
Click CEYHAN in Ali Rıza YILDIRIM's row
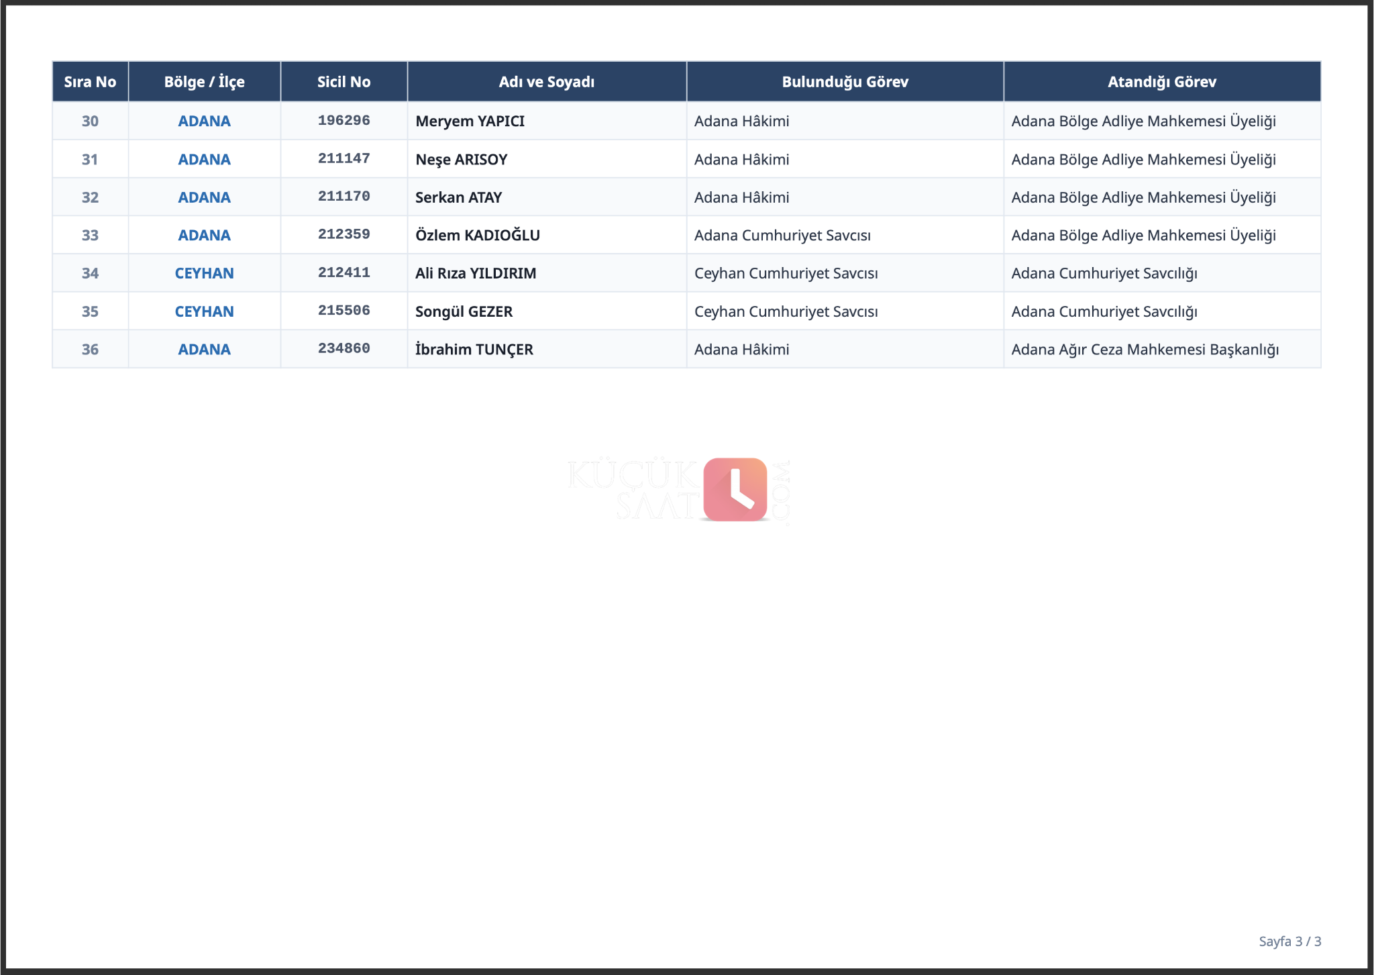(x=205, y=273)
